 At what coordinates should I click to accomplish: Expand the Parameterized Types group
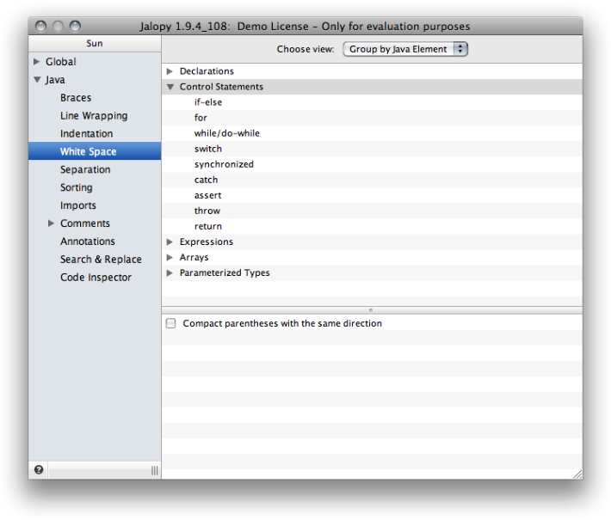coord(170,272)
